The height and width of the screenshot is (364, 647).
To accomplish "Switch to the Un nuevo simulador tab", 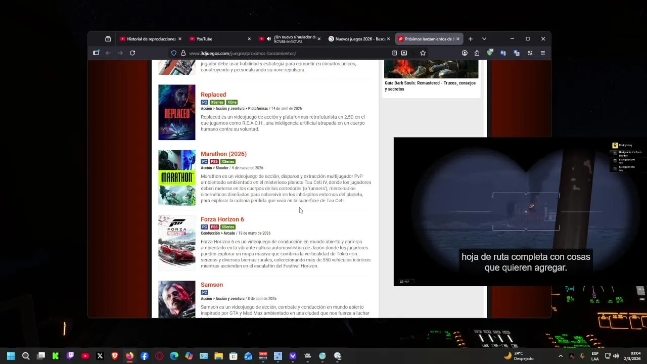I will (289, 39).
